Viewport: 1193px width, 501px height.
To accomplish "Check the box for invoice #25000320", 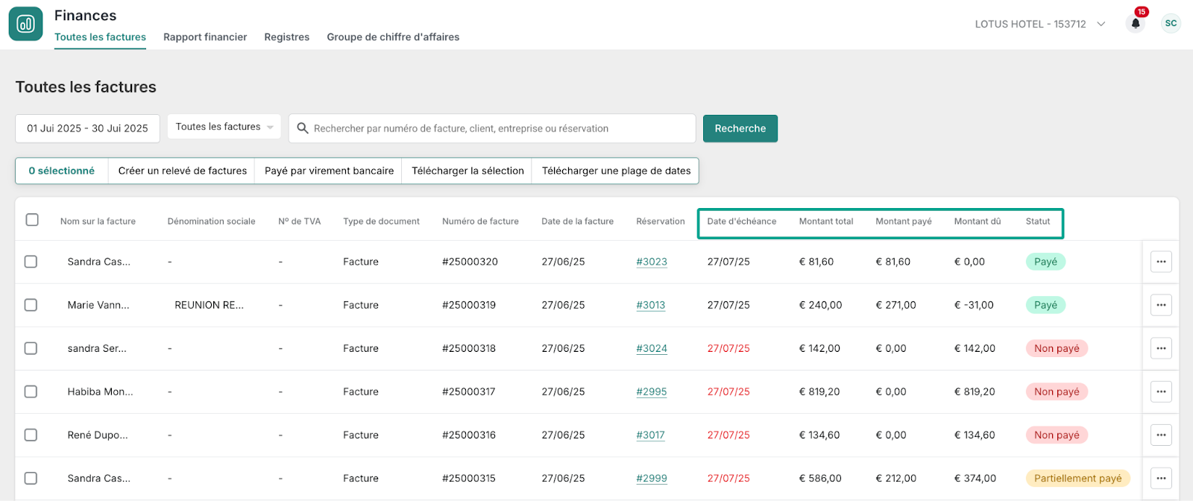I will tap(31, 262).
